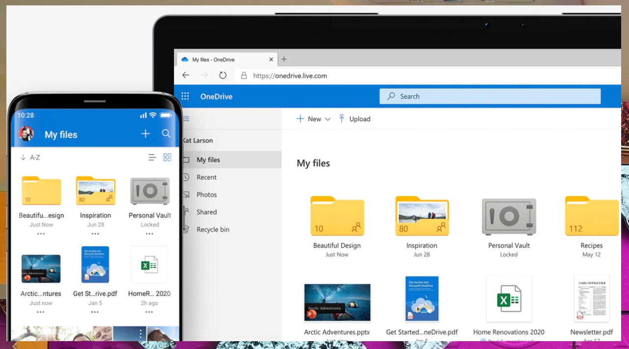Viewport: 629px width, 349px height.
Task: Switch phone to grid view
Action: click(167, 157)
